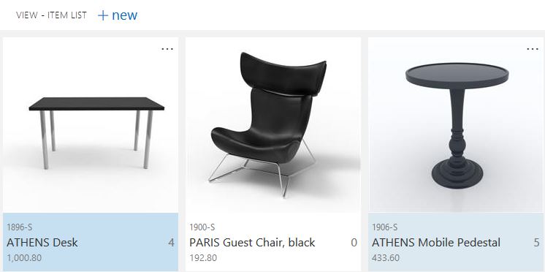Click the VIEW - ITEM LIST page title

51,15
